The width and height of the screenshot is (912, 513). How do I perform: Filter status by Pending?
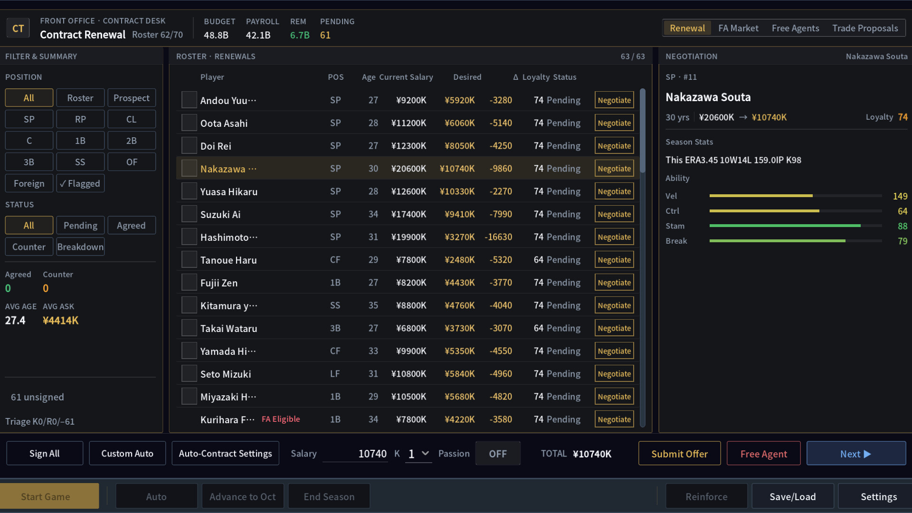coord(80,226)
